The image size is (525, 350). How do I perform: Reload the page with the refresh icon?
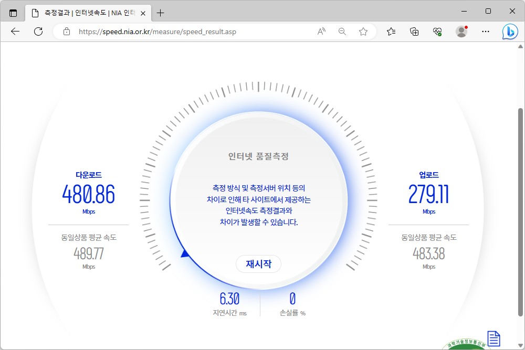[38, 31]
